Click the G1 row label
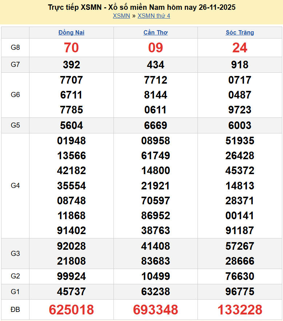Image resolution: width=283 pixels, height=321 pixels. [x=15, y=292]
